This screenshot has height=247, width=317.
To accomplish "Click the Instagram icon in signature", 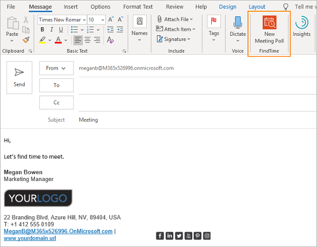I will pyautogui.click(x=207, y=236).
